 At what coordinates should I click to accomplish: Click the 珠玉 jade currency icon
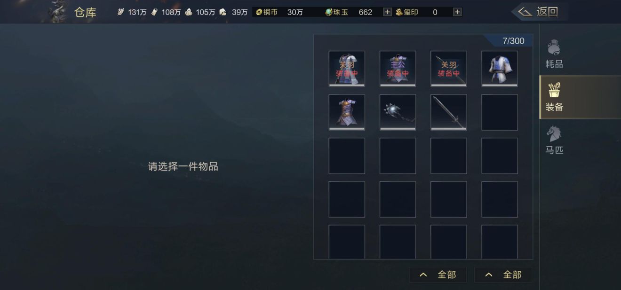tap(329, 12)
